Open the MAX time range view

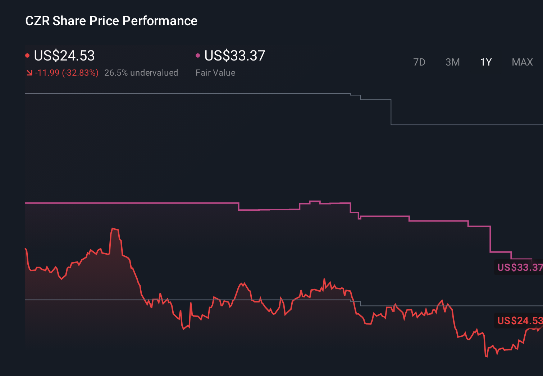522,62
